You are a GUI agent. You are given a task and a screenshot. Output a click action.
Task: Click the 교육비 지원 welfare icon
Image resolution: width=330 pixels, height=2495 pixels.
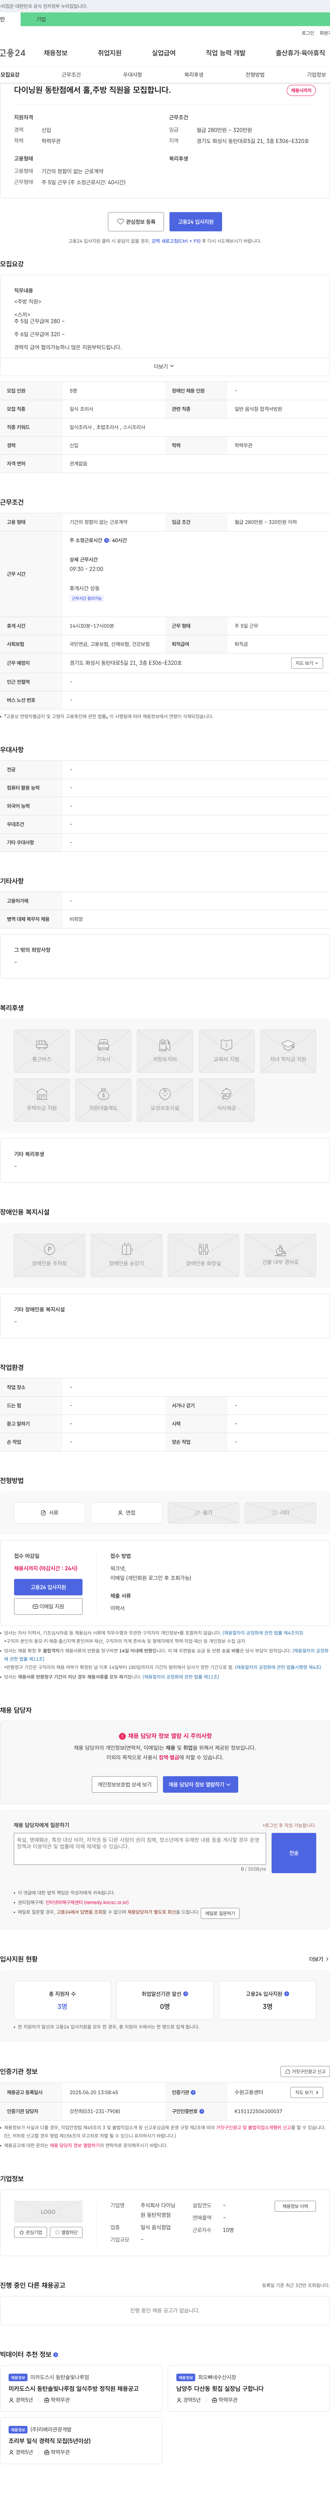click(227, 1051)
